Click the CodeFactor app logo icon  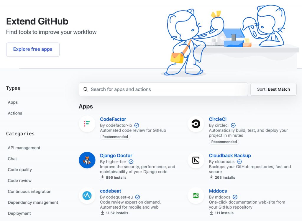pos(87,124)
